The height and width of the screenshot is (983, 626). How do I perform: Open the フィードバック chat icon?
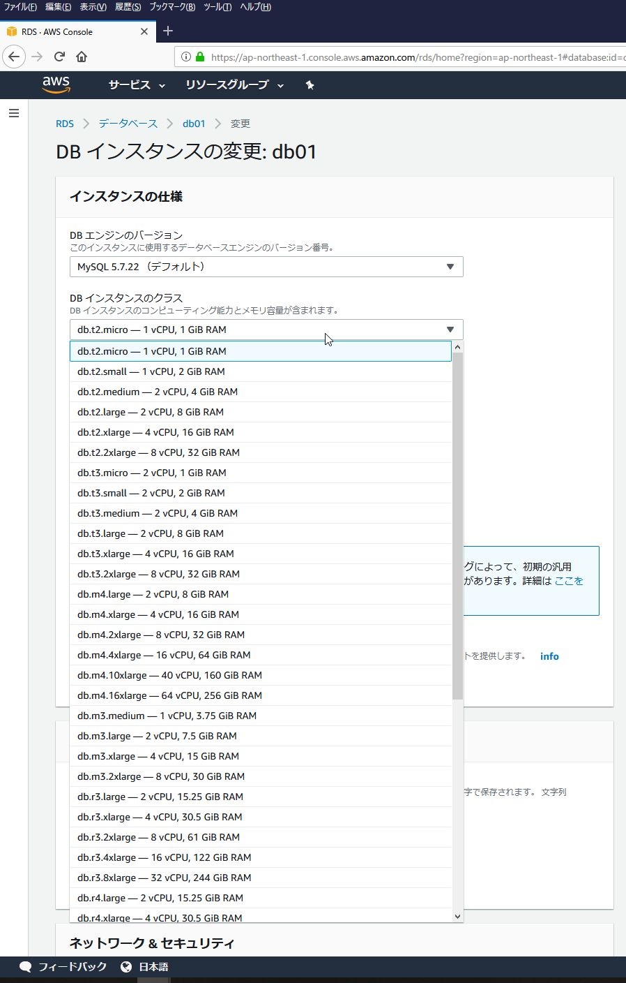click(x=25, y=966)
